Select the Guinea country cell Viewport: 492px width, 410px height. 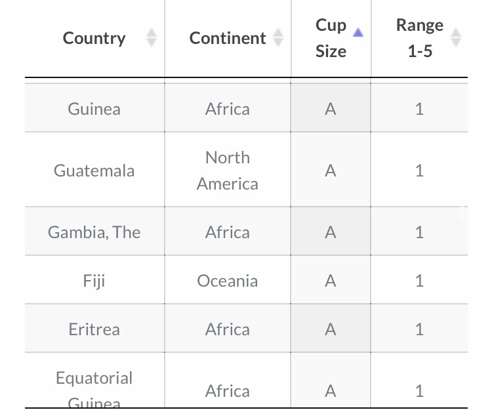94,108
